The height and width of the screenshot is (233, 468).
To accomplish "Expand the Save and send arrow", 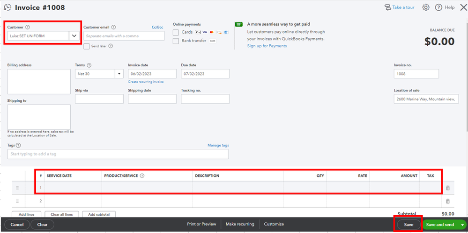I will point(462,225).
